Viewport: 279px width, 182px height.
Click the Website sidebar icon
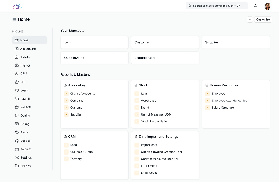click(x=17, y=149)
